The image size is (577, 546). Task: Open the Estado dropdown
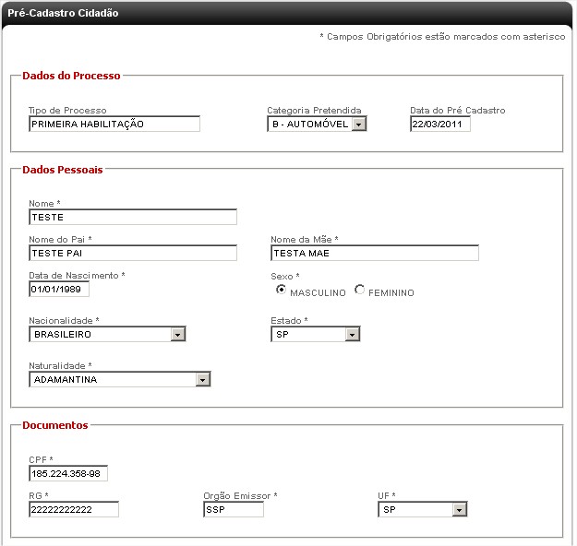coord(352,334)
